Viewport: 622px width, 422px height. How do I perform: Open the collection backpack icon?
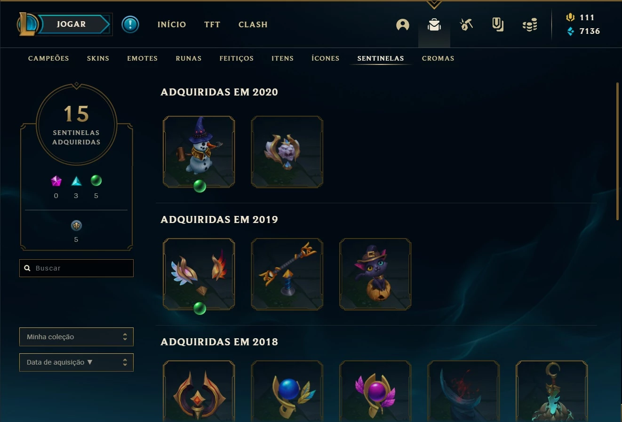pos(434,24)
